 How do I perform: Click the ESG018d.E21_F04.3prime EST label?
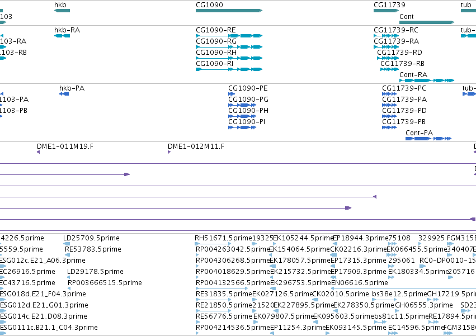pyautogui.click(x=43, y=294)
